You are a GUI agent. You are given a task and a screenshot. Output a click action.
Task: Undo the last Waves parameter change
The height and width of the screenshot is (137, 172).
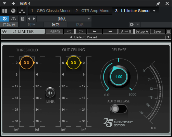(69, 31)
